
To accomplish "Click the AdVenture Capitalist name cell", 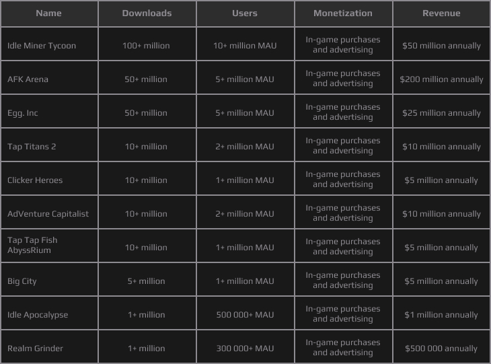I will click(x=49, y=212).
